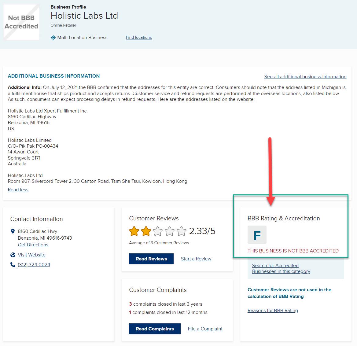Open the Read Complaints button

tap(155, 329)
